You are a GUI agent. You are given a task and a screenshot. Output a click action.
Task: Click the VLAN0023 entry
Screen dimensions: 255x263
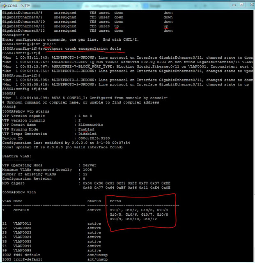22,233
